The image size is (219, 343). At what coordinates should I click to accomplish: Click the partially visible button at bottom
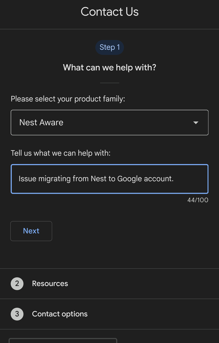tap(63, 341)
